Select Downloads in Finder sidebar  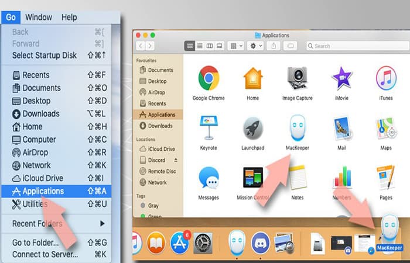(x=158, y=126)
